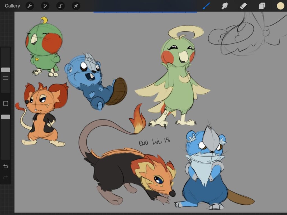Open the Adjustments magic wand menu
The image size is (287, 215).
pyautogui.click(x=45, y=6)
